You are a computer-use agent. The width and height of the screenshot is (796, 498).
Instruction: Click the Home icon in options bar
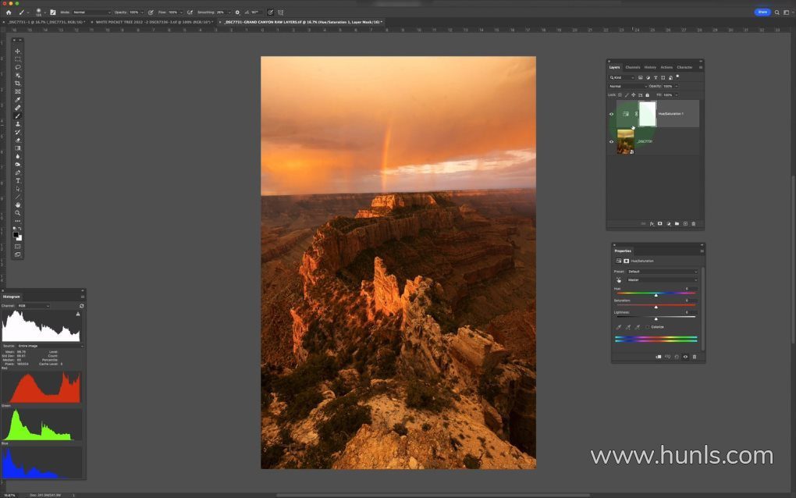coord(8,12)
